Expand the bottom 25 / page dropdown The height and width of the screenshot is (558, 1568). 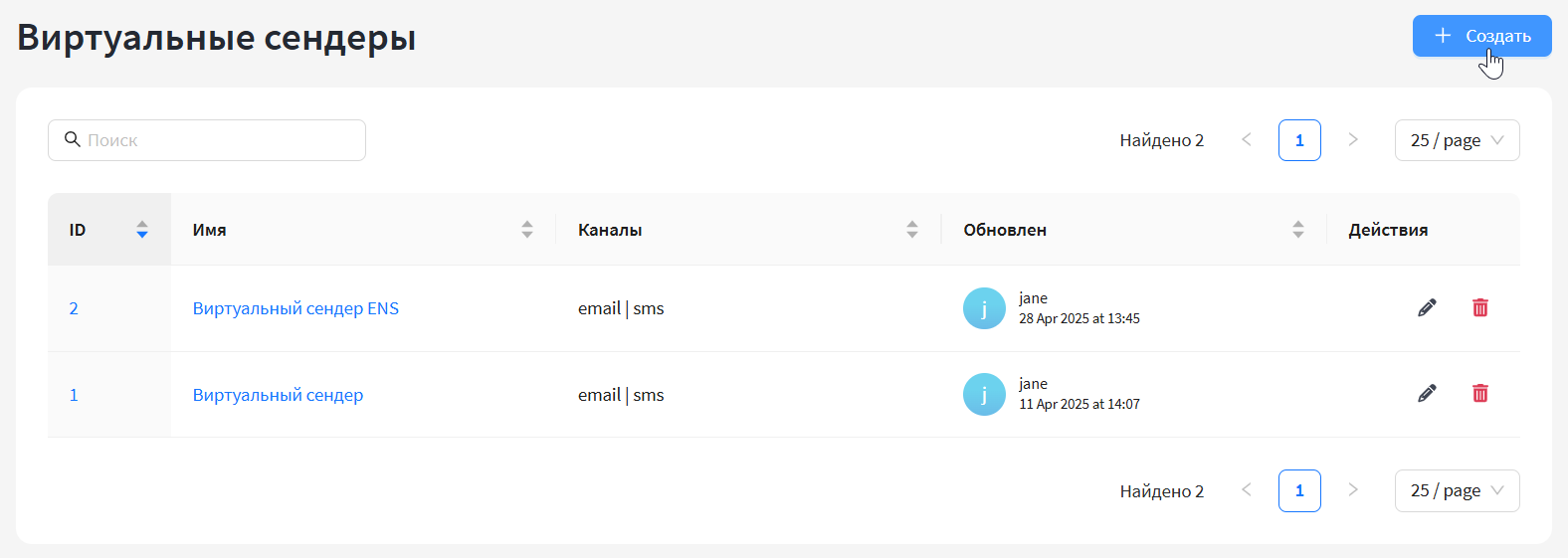[1457, 490]
